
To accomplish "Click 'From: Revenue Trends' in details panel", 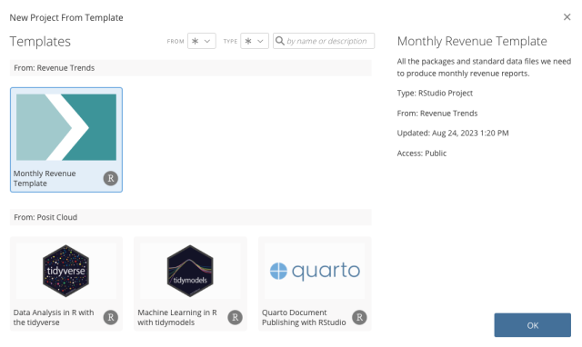I will click(x=437, y=113).
